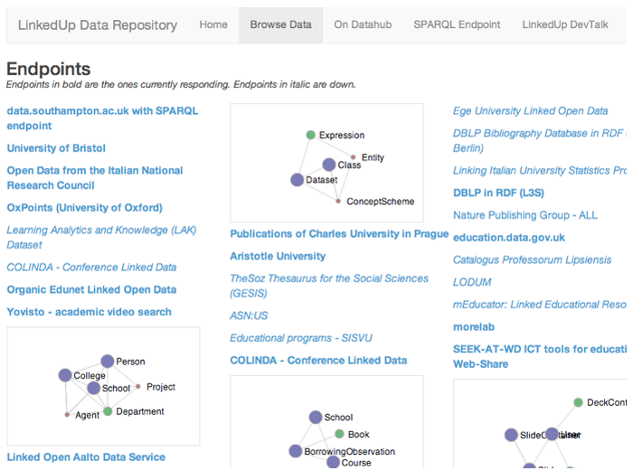Select the Browse Data tab
This screenshot has height=471, width=633.
coord(281,24)
